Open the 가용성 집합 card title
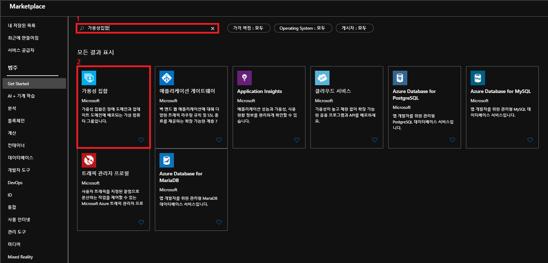548x263 pixels. coord(94,91)
